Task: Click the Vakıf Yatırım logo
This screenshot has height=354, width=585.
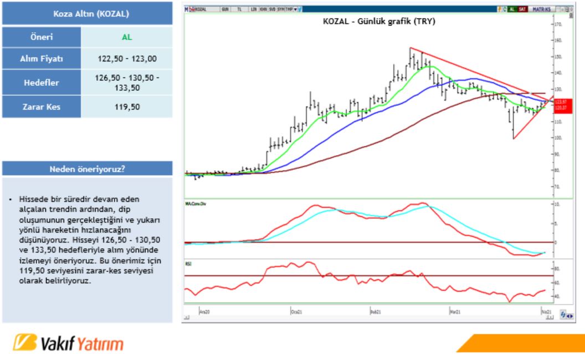Action: pyautogui.click(x=68, y=343)
